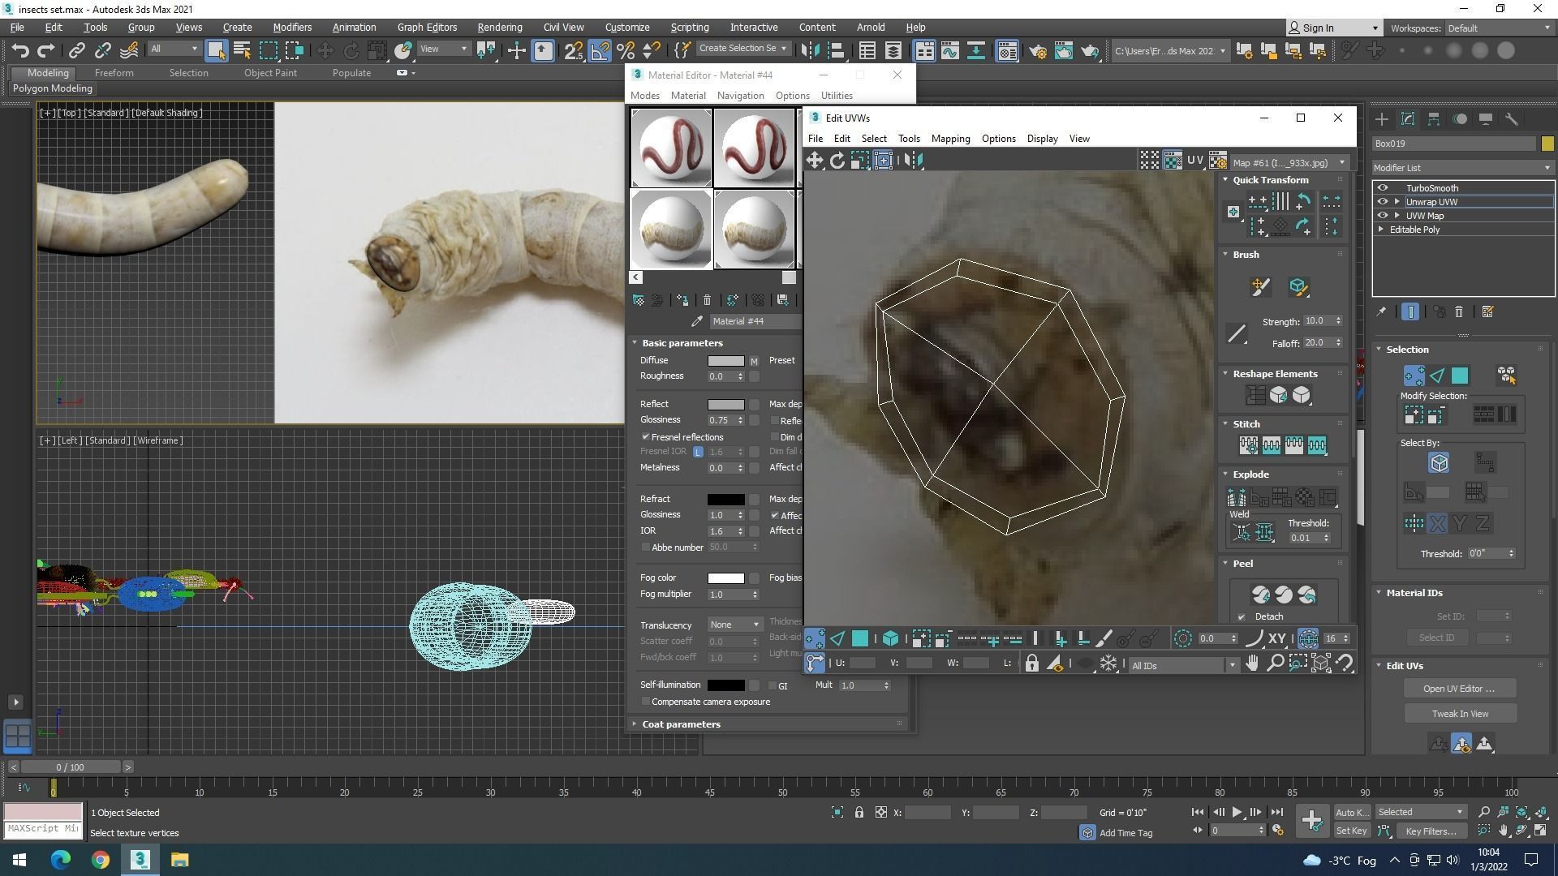The width and height of the screenshot is (1558, 876).
Task: Click the Tweak In View button
Action: (1459, 714)
